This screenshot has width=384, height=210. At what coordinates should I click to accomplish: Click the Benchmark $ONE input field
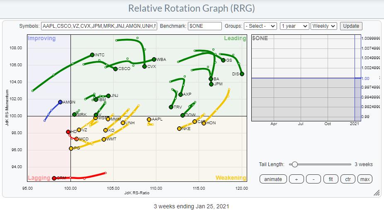pos(204,26)
